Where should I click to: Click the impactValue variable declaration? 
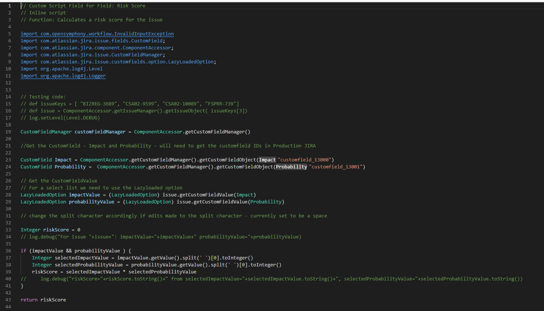tap(138, 195)
